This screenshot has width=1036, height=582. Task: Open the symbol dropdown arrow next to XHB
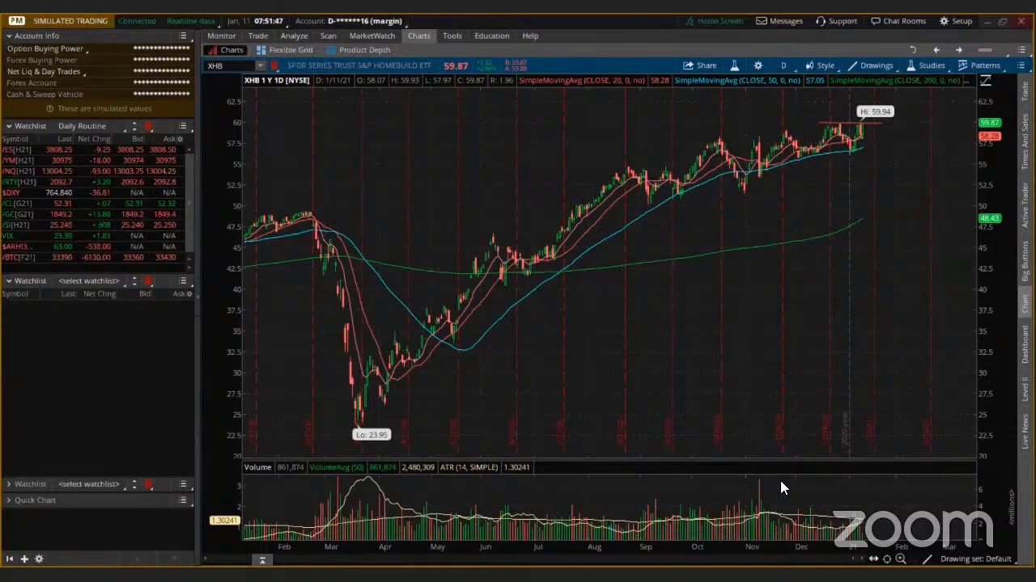tap(261, 65)
